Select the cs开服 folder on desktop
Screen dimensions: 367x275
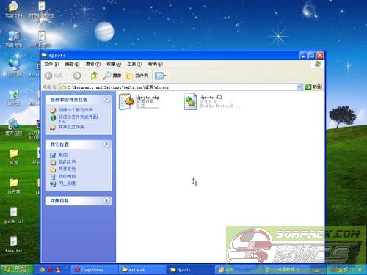[14, 186]
